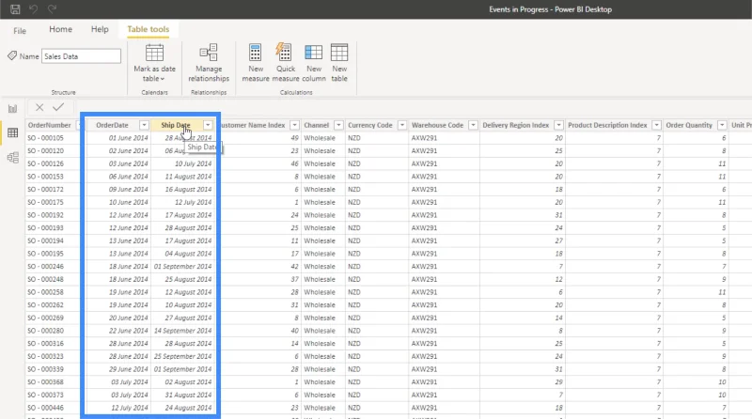Click the Save icon in title bar
This screenshot has width=752, height=419.
(x=15, y=9)
